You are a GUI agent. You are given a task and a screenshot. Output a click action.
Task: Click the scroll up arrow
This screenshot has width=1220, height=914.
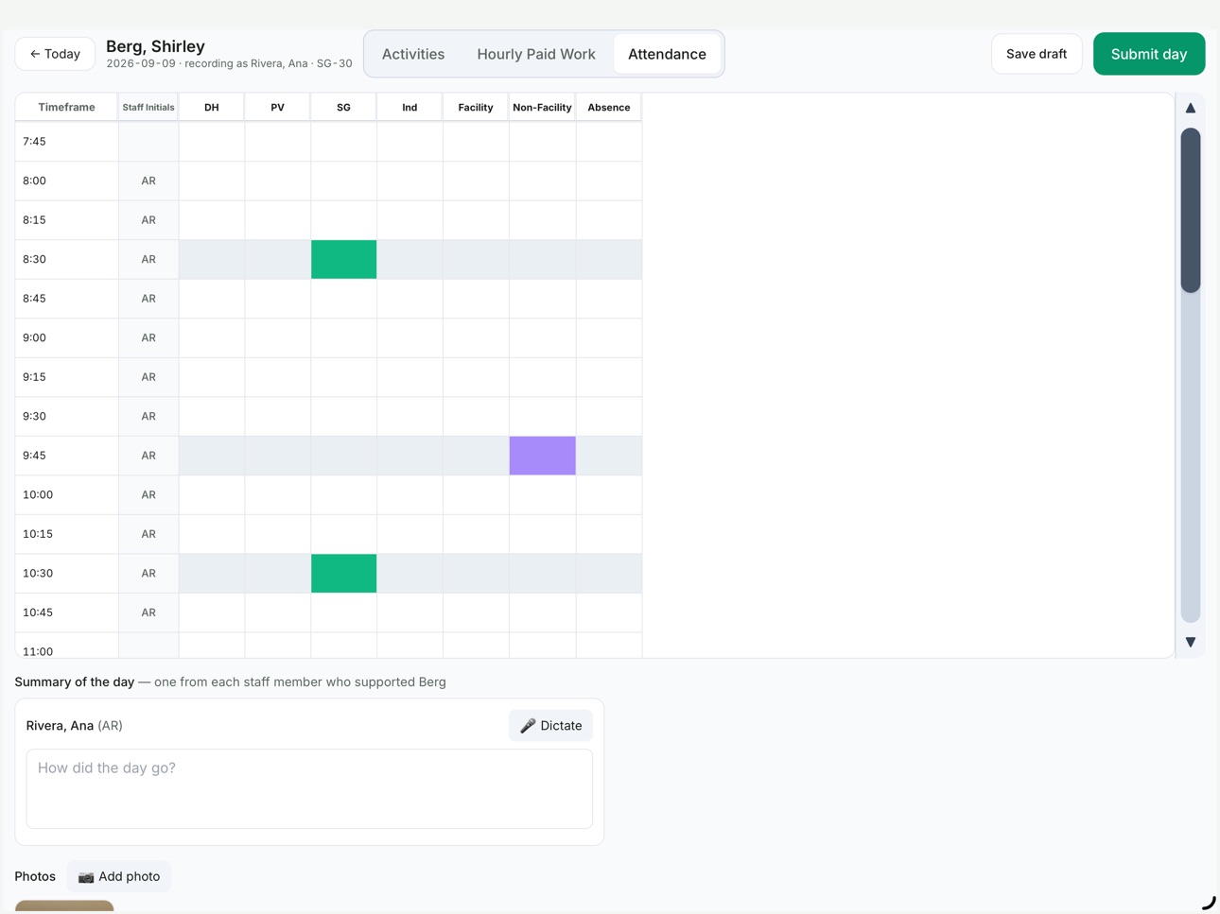point(1191,108)
